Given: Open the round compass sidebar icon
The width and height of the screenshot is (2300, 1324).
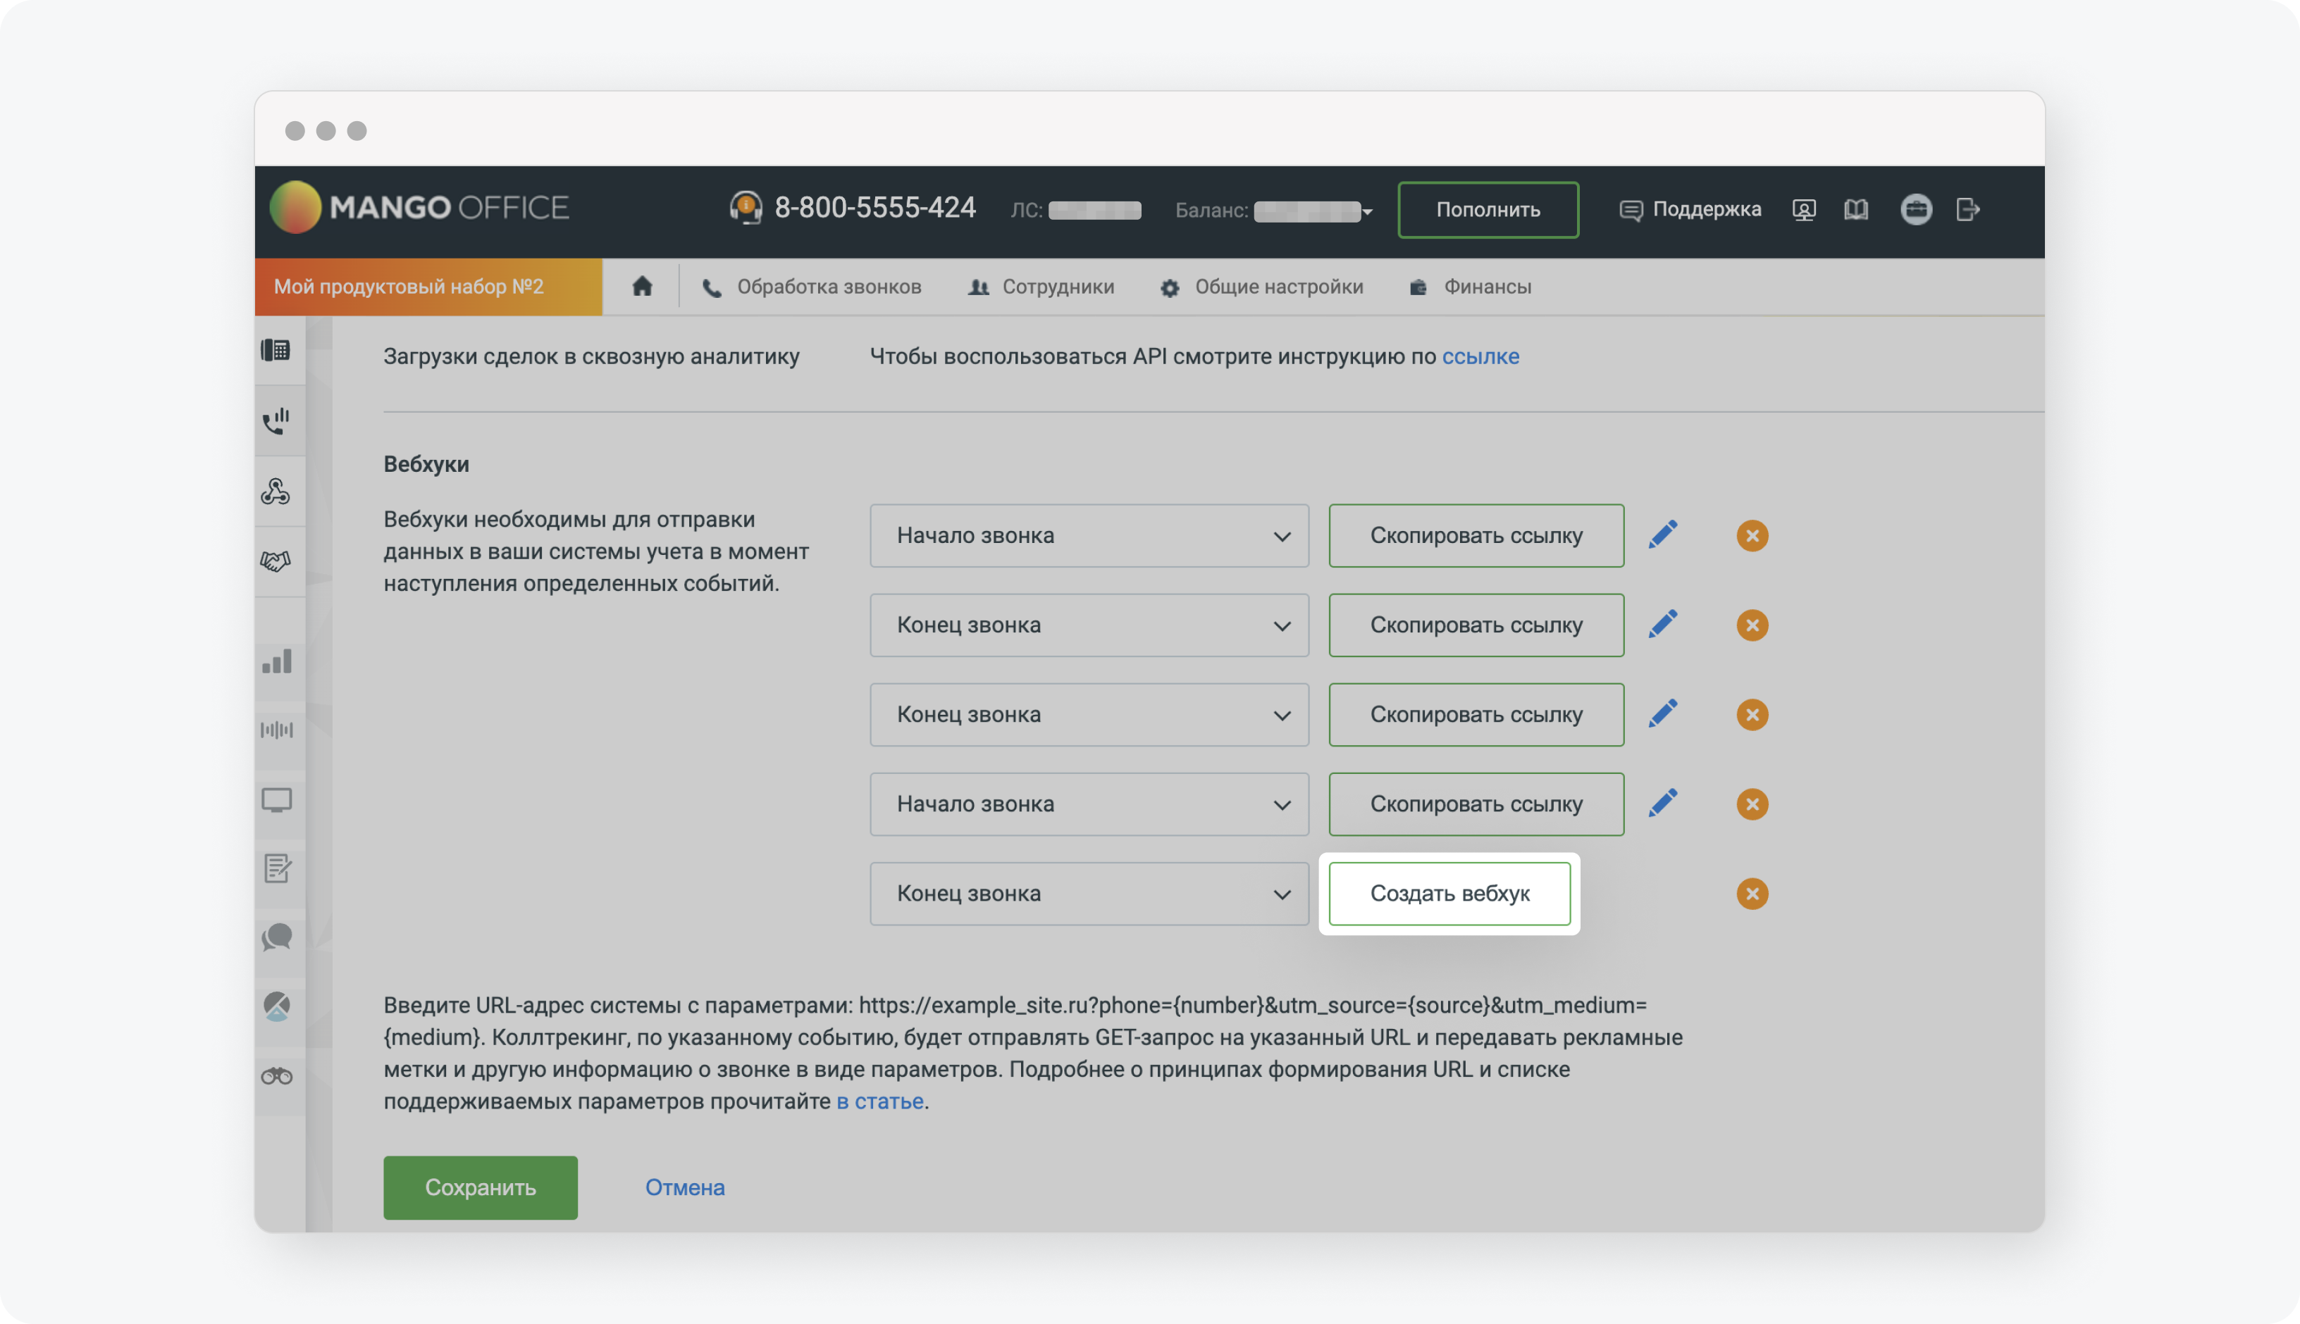Looking at the screenshot, I should tap(277, 1006).
